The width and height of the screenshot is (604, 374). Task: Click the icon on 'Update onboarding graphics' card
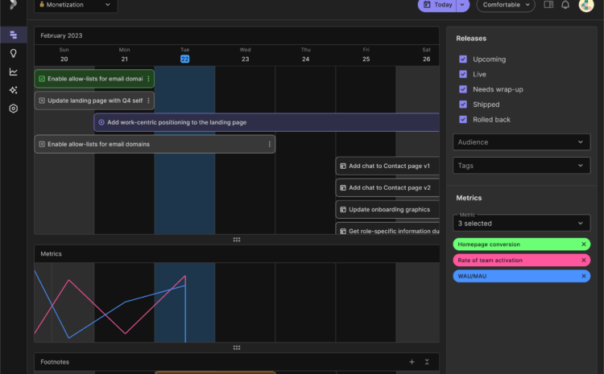(x=343, y=209)
